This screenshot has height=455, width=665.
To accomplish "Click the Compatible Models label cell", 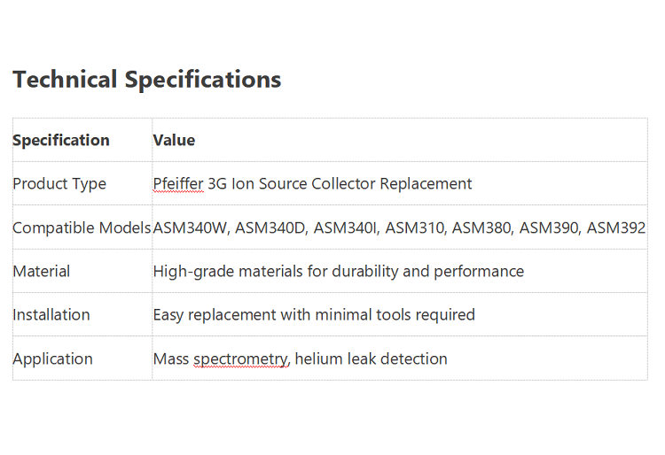I will pos(82,227).
